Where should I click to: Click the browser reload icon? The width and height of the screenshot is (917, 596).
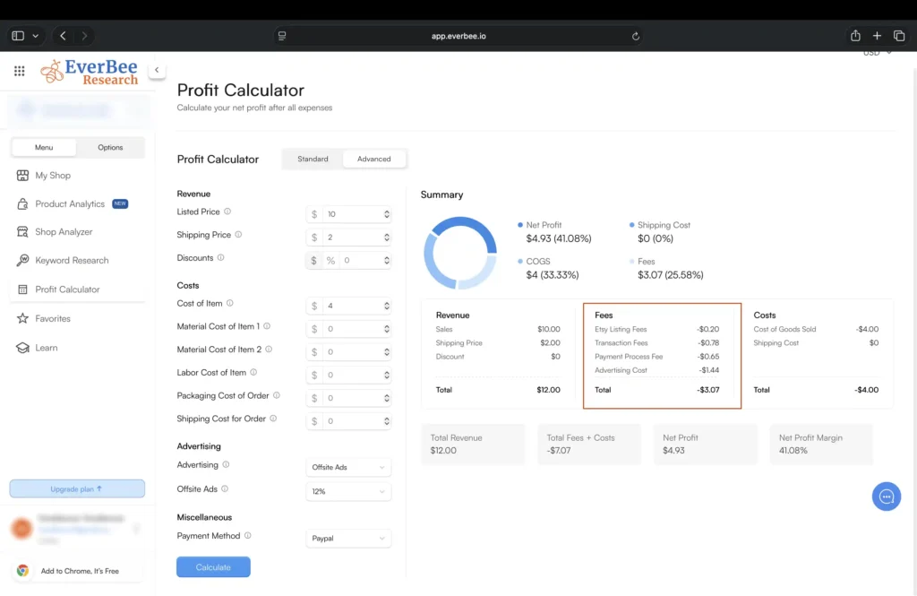(x=636, y=36)
